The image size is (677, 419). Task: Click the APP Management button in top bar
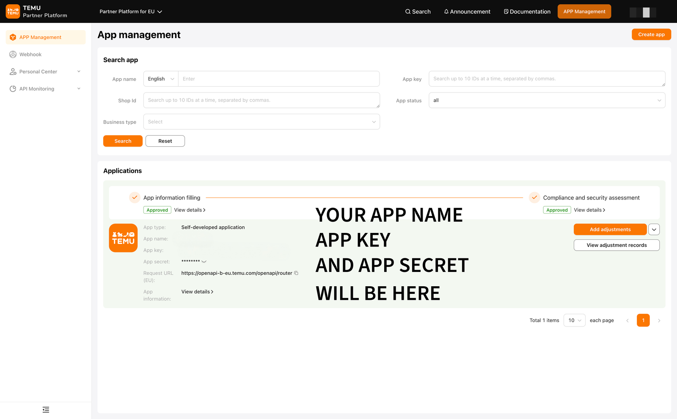[x=584, y=11]
